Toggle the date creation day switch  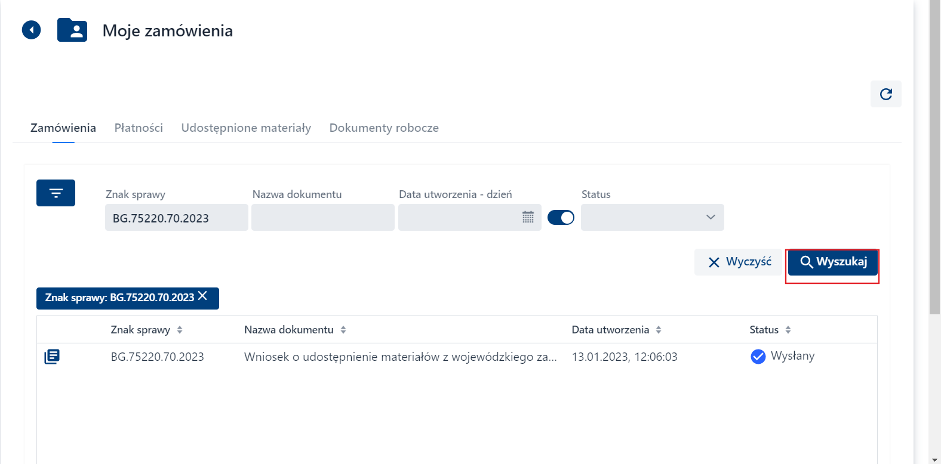pyautogui.click(x=561, y=218)
